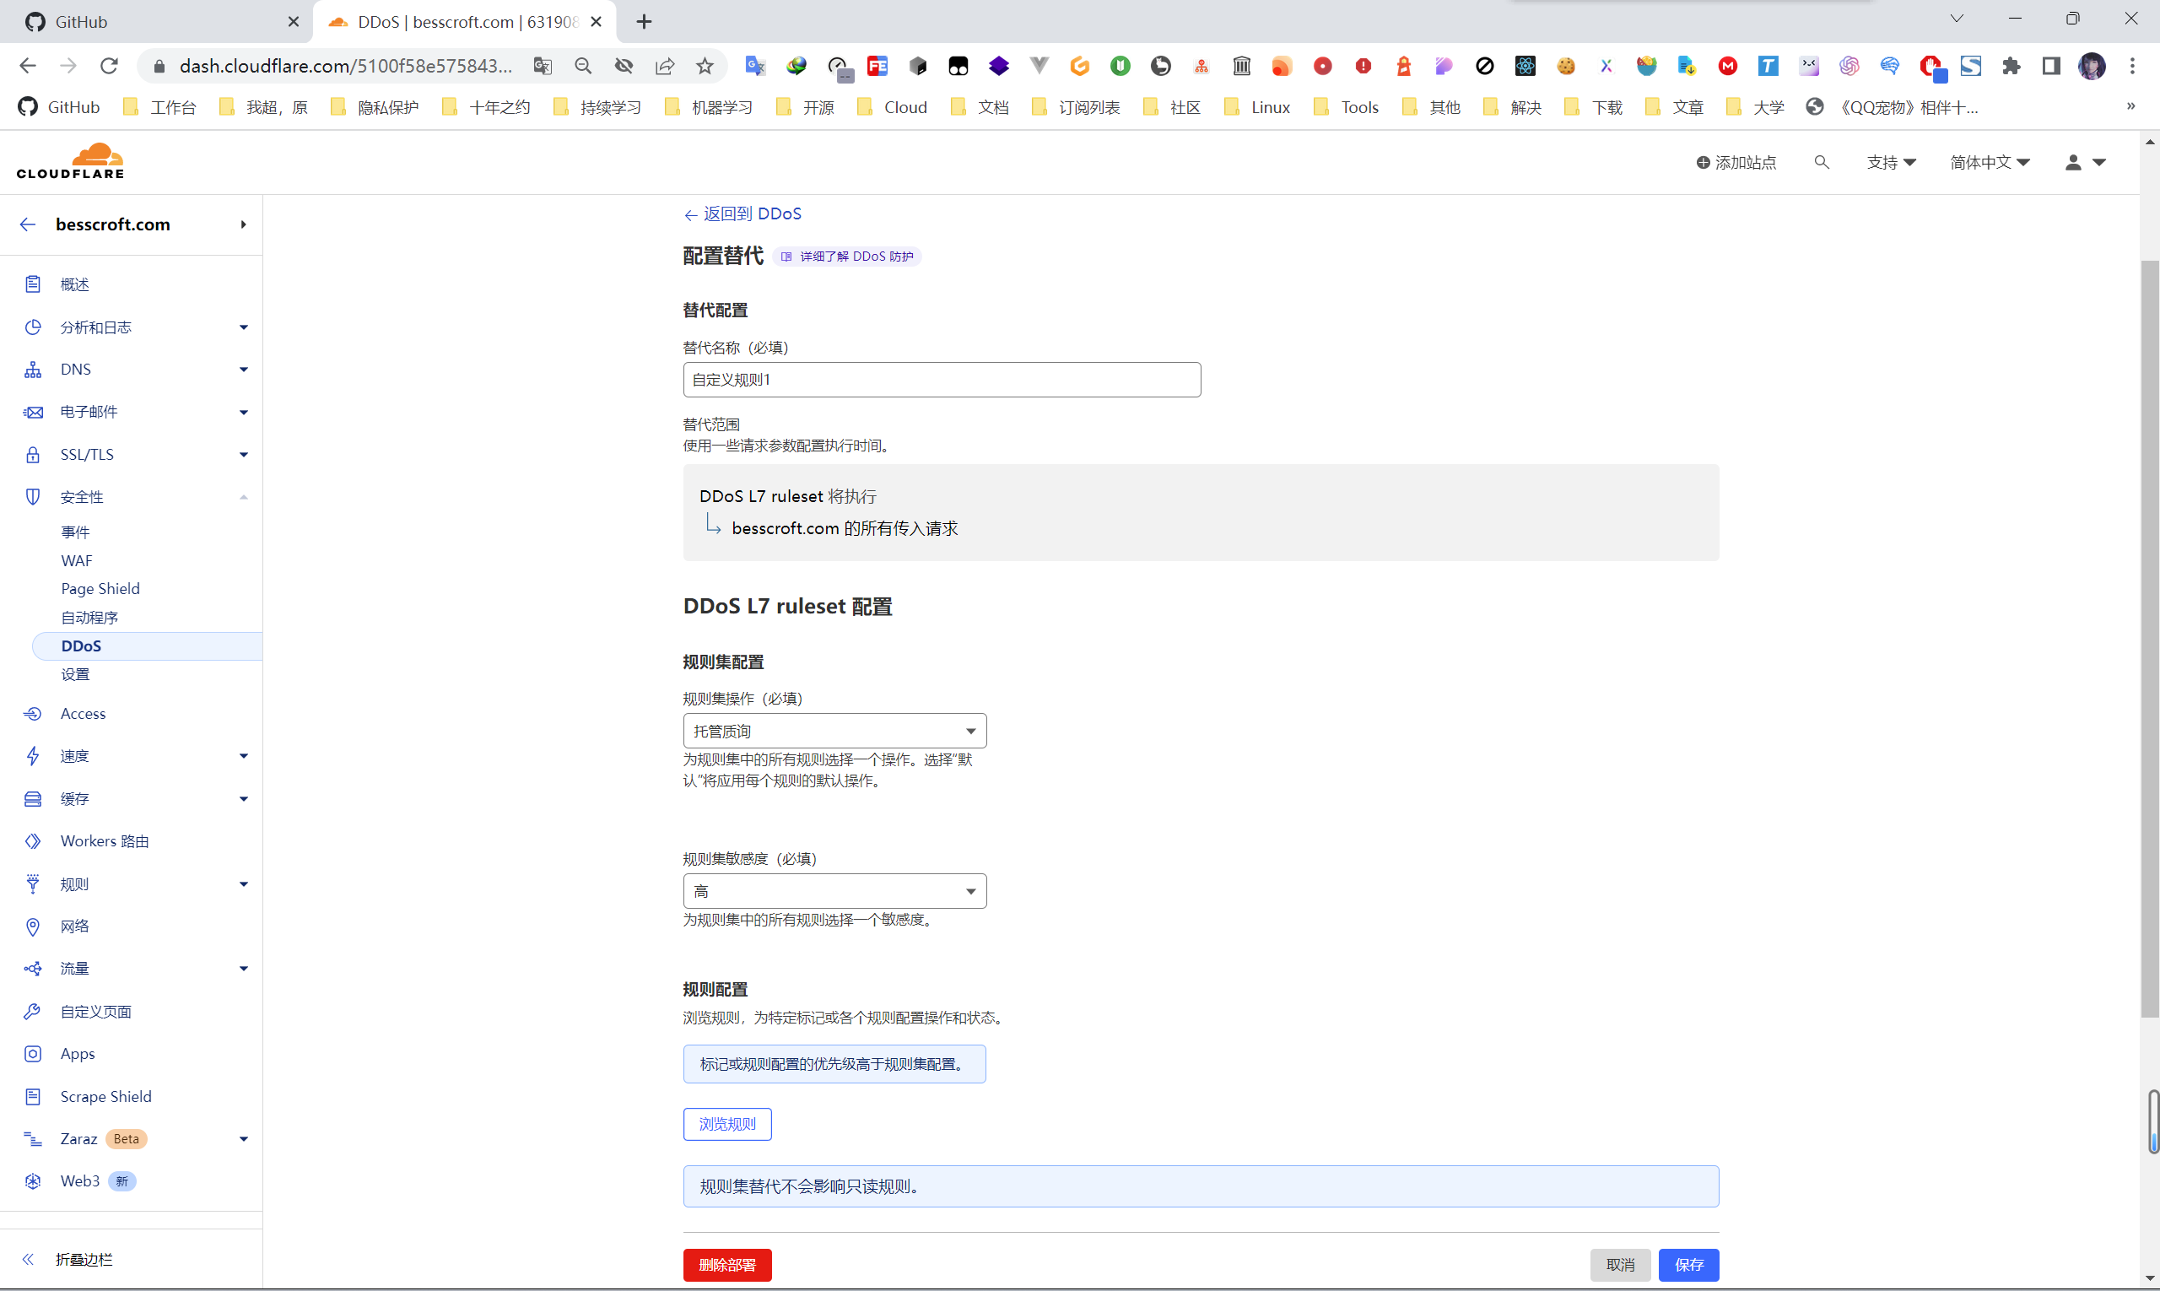Click the 网络 location pin icon
Screen dimensions: 2160x1291
[33, 926]
